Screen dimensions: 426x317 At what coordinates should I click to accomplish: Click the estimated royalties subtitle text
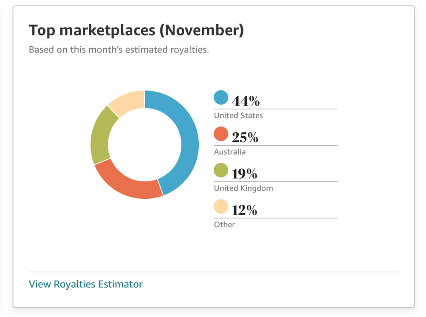[x=119, y=50]
